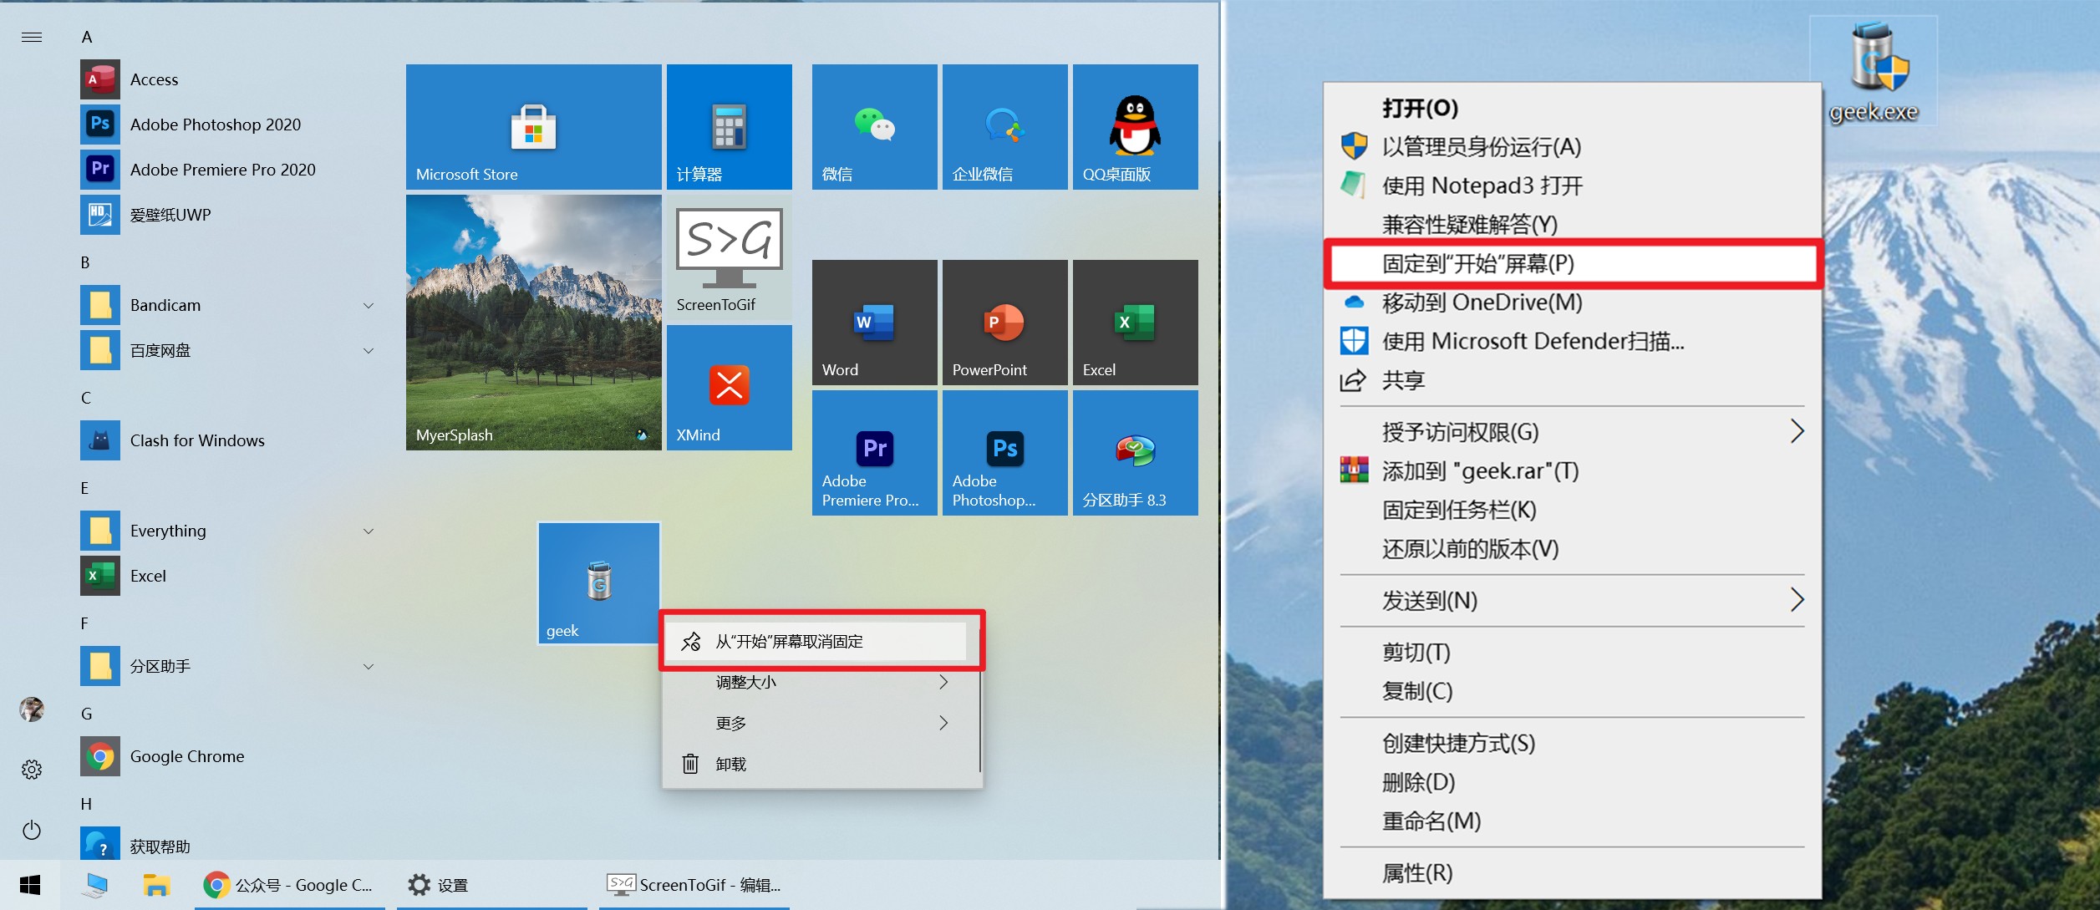
Task: Open the 更多 submenu
Action: pyautogui.click(x=822, y=723)
